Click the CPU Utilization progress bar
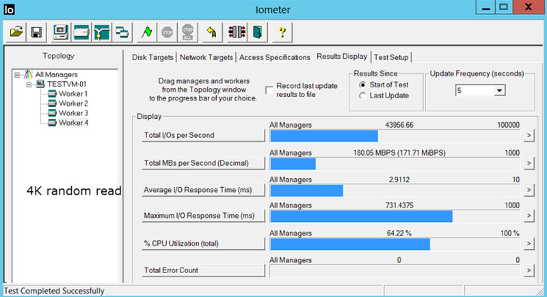 click(395, 244)
